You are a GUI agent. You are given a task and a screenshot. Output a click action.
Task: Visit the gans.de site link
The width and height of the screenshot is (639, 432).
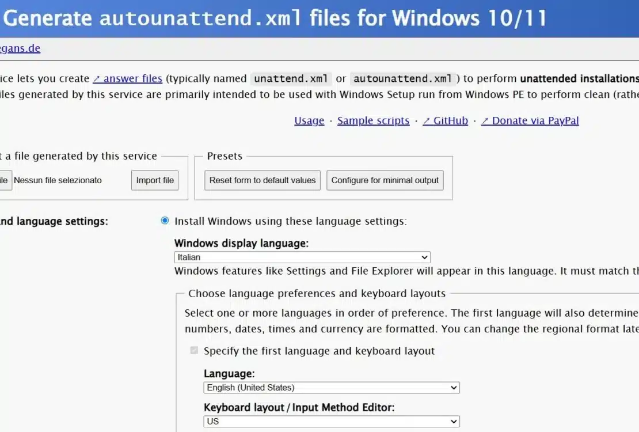(x=20, y=48)
